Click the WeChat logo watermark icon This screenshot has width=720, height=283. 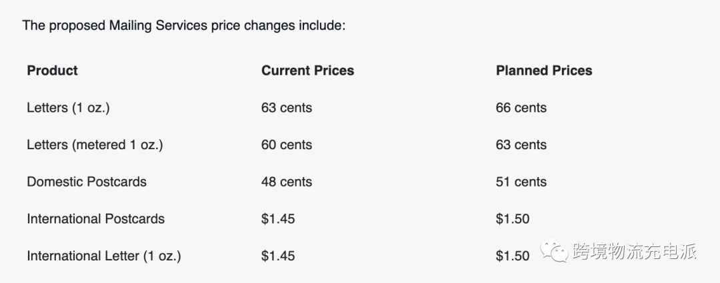click(x=555, y=252)
